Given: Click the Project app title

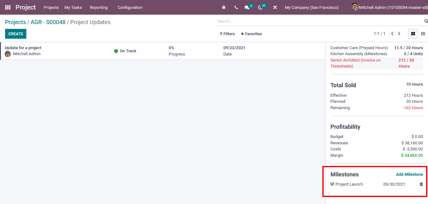Looking at the screenshot, I should (x=26, y=7).
